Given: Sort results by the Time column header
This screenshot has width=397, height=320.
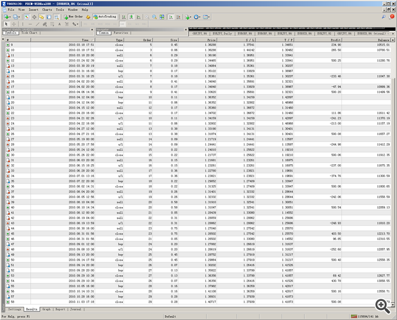Looking at the screenshot, I should [63, 40].
